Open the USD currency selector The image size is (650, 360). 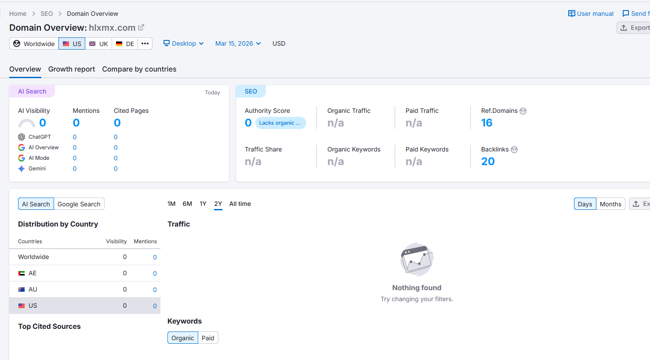[279, 43]
